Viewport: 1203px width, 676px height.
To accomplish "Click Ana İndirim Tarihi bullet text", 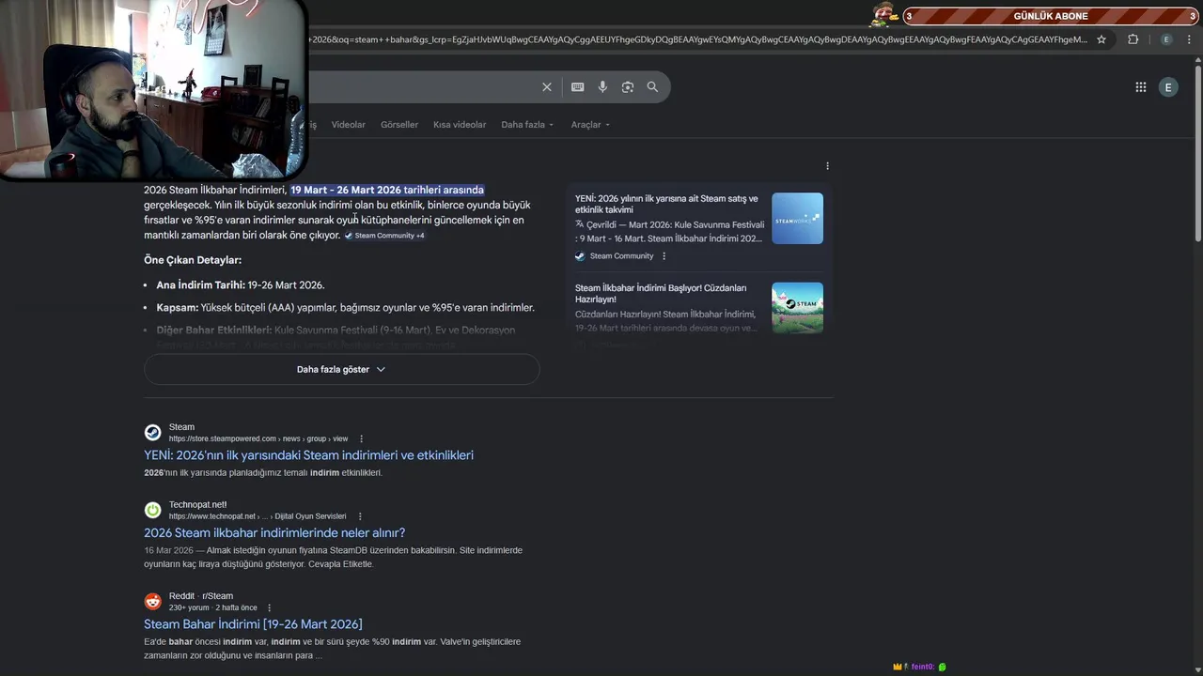I will click(241, 285).
